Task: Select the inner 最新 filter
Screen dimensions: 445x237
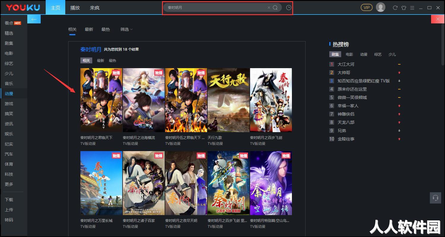Action: coord(101,60)
